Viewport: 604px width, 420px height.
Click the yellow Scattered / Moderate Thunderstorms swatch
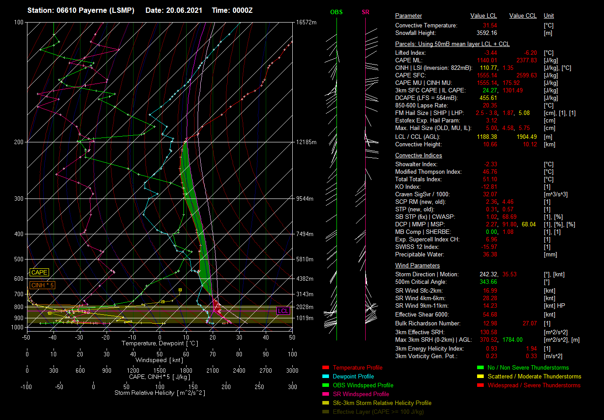480,377
